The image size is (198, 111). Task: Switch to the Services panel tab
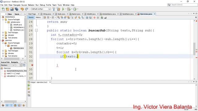tap(18, 14)
